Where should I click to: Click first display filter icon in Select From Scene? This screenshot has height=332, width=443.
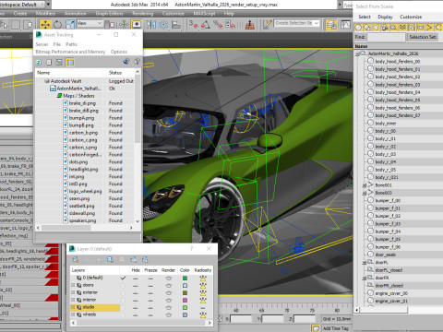pyautogui.click(x=358, y=28)
